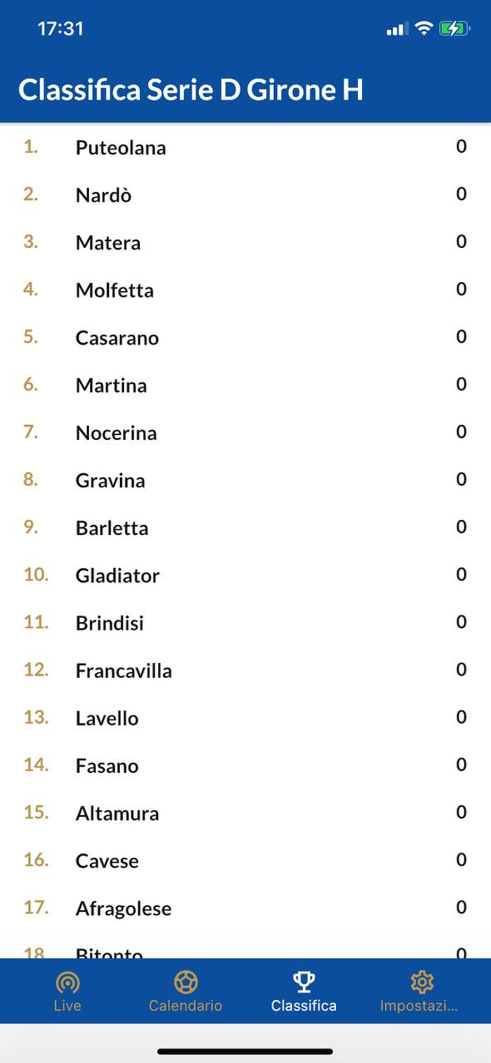Screen dimensions: 491x1063
Task: Tap the Calendario soccer ball icon
Action: coord(185,982)
